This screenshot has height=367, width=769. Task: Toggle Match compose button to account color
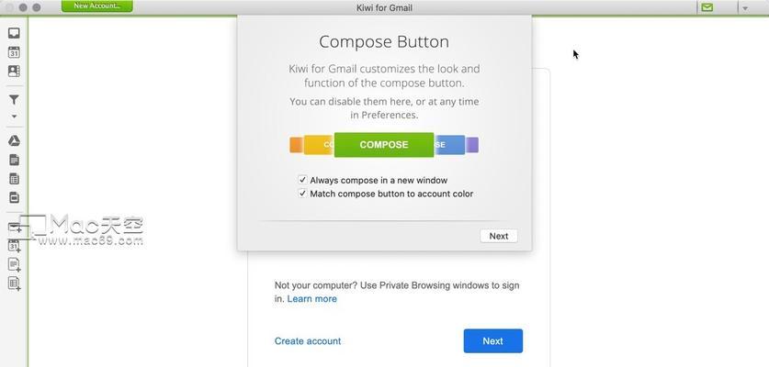click(x=302, y=194)
